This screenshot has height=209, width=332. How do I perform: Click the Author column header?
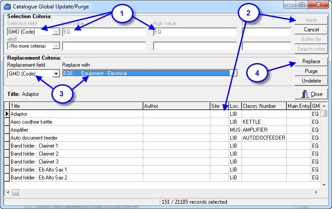pos(176,106)
